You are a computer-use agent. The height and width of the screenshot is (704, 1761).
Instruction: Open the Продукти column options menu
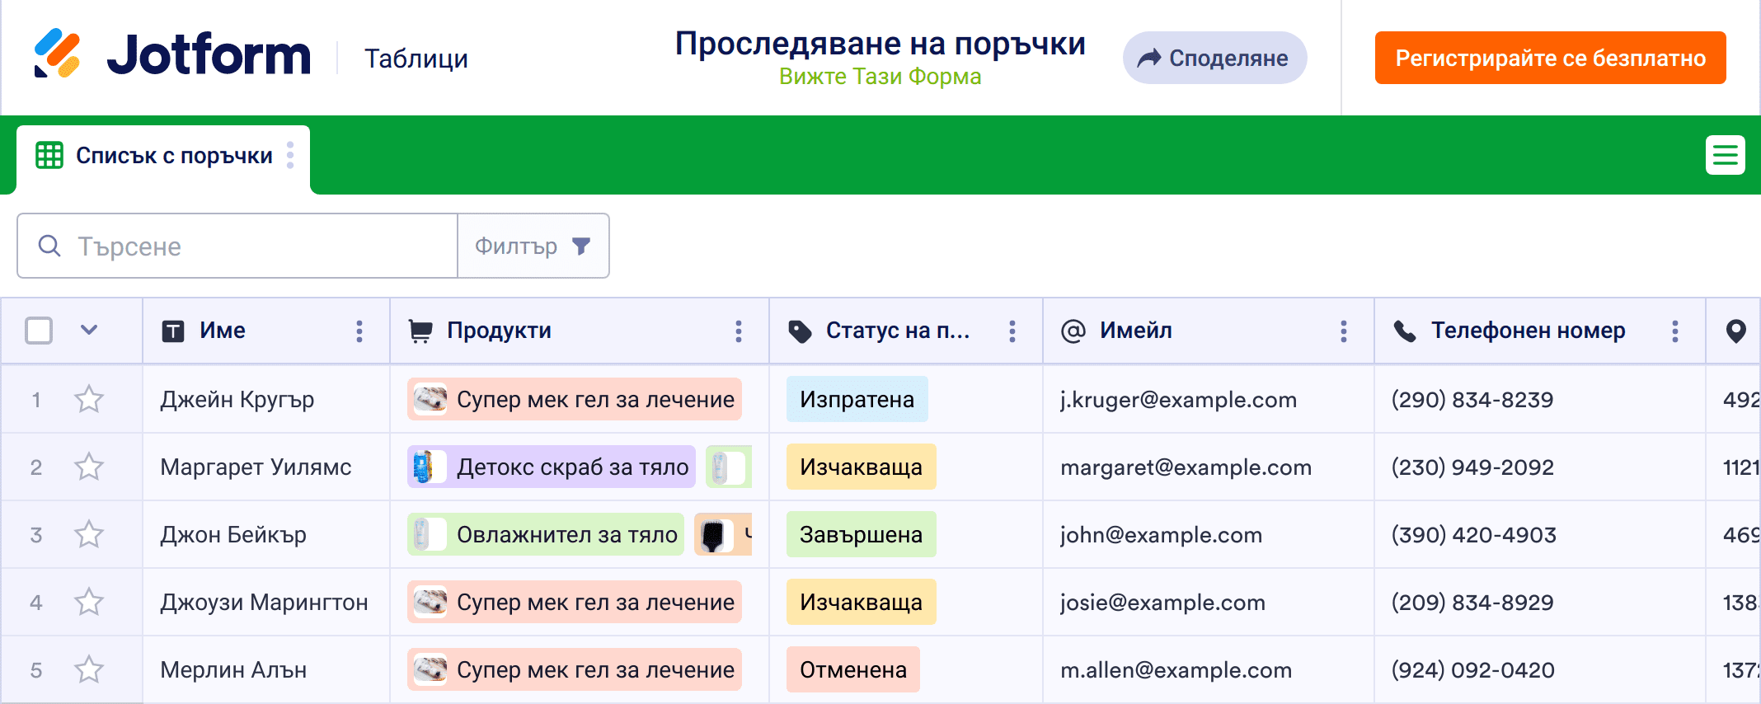[x=739, y=331]
